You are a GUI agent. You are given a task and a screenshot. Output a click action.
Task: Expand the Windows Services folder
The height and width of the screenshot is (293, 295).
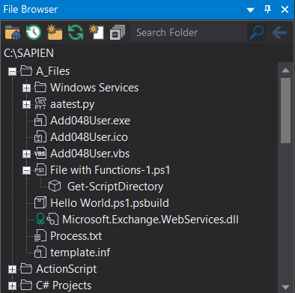[26, 88]
